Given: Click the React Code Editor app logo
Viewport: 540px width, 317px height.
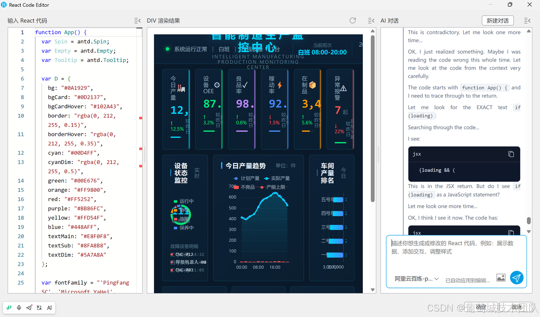Looking at the screenshot, I should click(x=4, y=5).
